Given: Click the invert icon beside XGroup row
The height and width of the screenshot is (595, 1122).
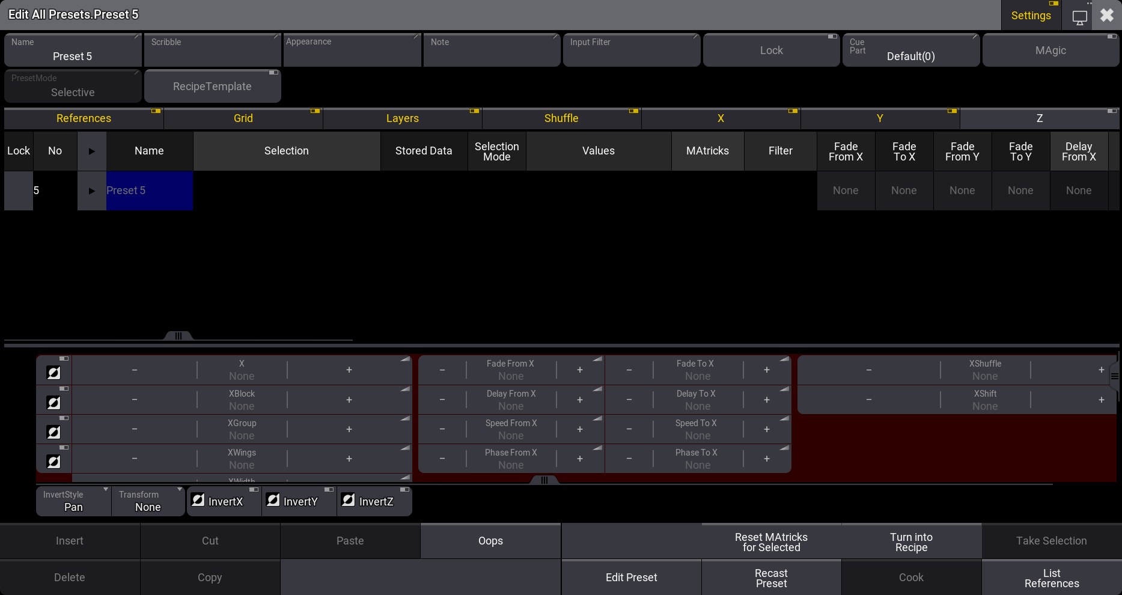Looking at the screenshot, I should [53, 432].
